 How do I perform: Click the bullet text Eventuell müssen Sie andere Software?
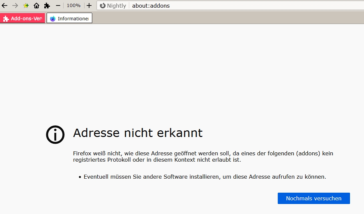(x=205, y=177)
